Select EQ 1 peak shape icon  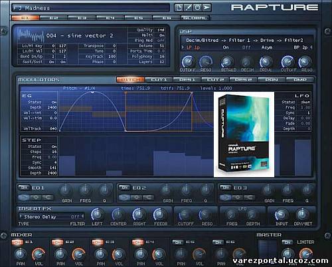pyautogui.click(x=35, y=197)
